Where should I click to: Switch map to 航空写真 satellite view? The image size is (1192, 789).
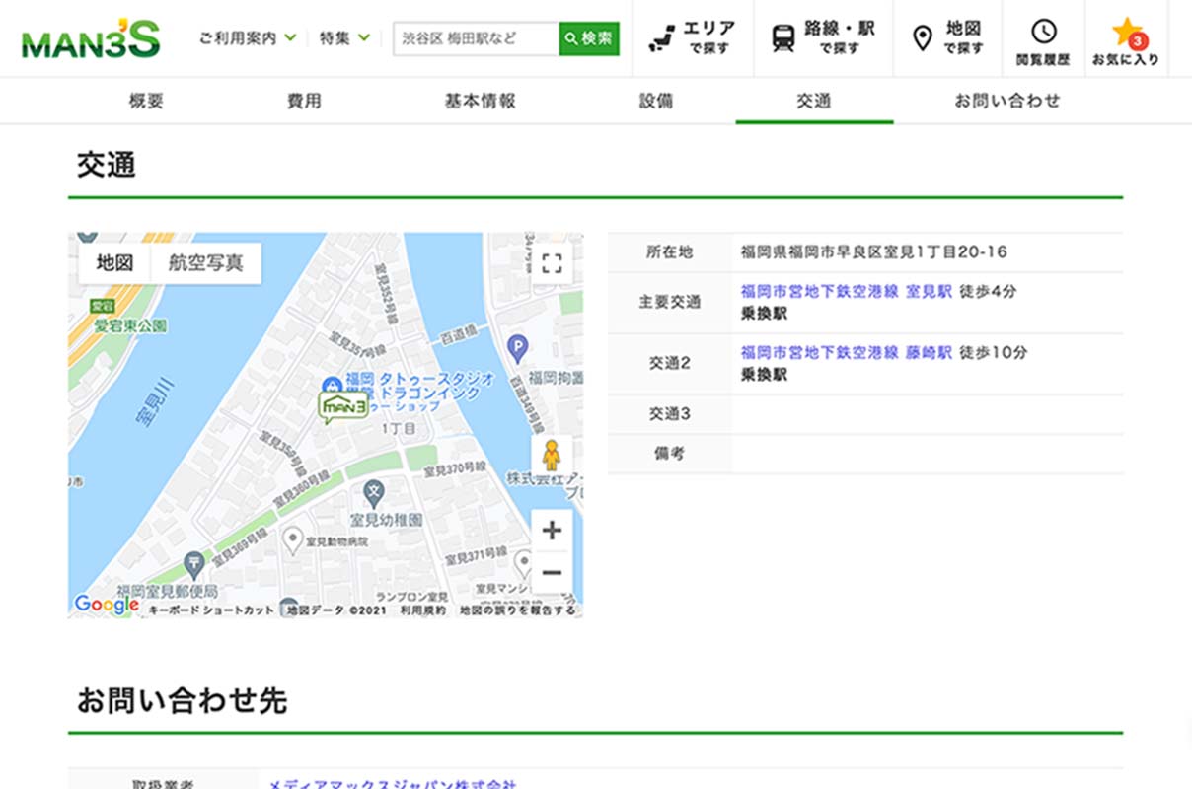click(x=206, y=263)
